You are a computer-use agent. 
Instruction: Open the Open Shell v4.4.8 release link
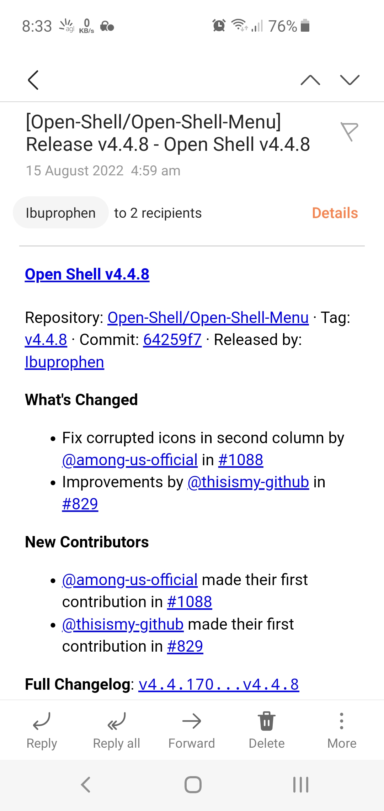pos(87,274)
